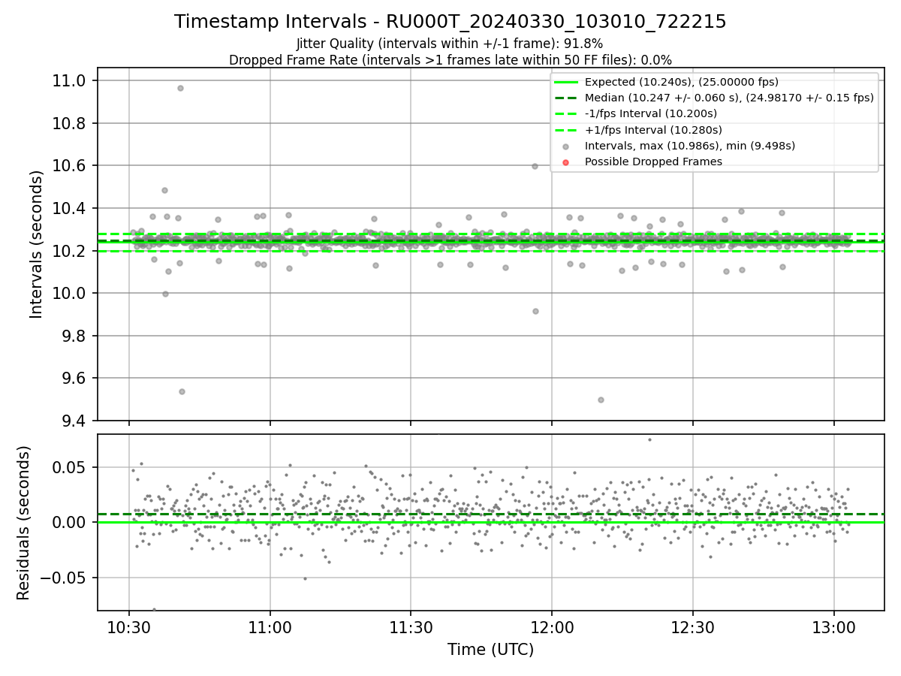Click the 12:00 time tick label
This screenshot has height=676, width=901.
pyautogui.click(x=552, y=628)
